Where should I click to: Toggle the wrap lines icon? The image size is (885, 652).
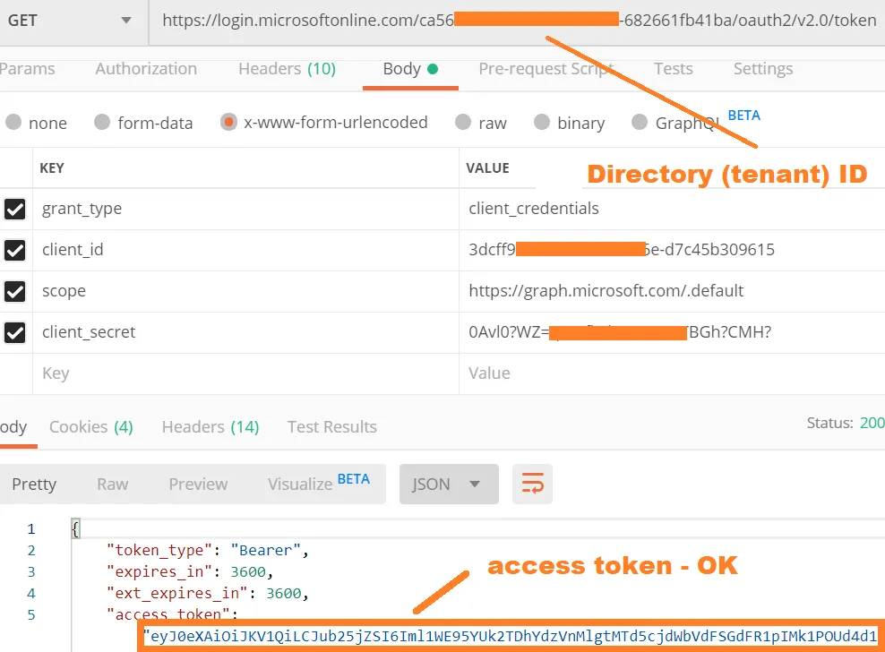click(x=532, y=485)
